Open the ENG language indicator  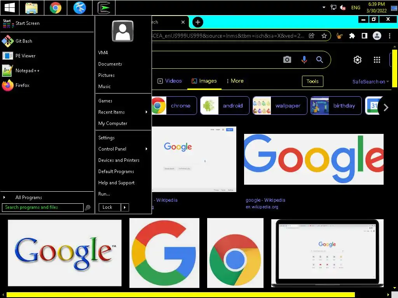[356, 8]
